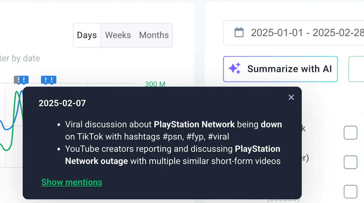Select the bright blue anomaly marker

point(49,80)
